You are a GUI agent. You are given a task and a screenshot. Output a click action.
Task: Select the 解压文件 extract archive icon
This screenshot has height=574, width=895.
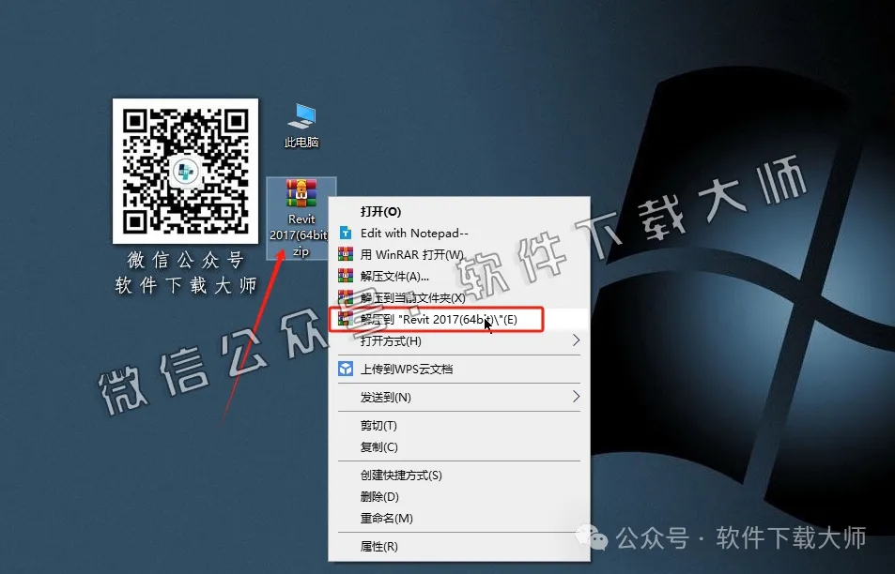pyautogui.click(x=345, y=276)
